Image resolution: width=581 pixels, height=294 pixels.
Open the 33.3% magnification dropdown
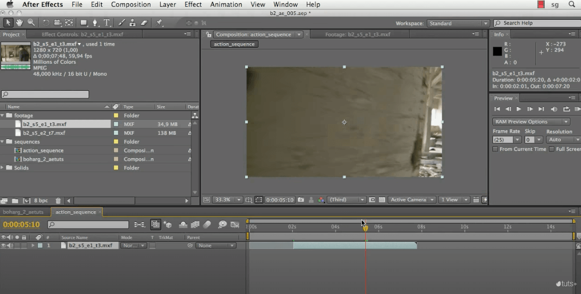click(228, 200)
